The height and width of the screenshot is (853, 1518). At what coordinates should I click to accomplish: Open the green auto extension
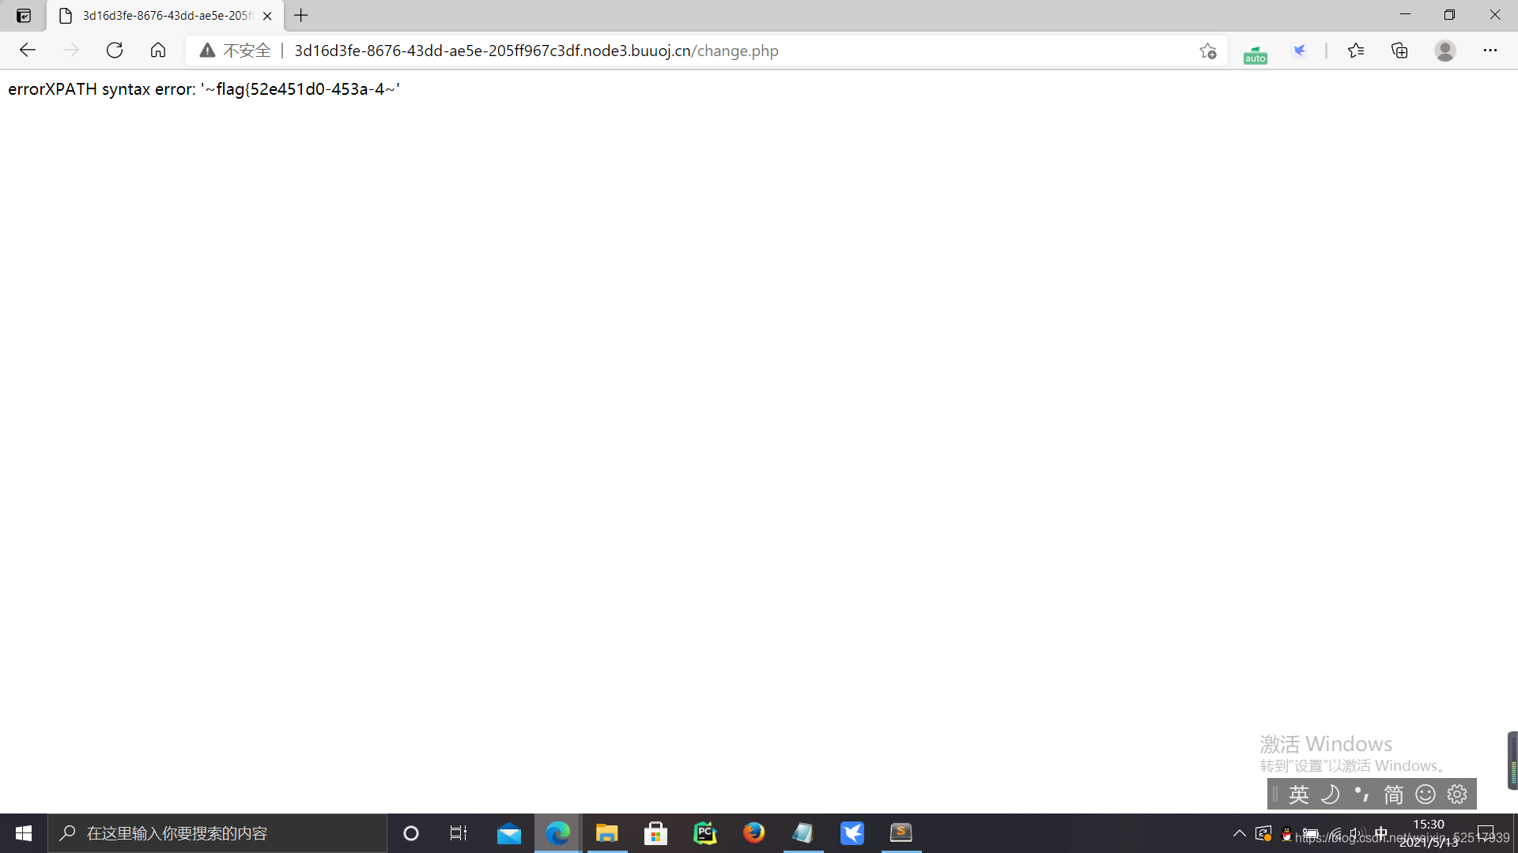[1255, 54]
